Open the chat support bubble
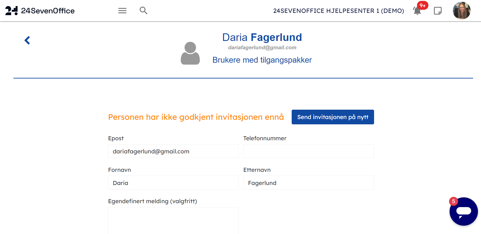 pos(464,212)
